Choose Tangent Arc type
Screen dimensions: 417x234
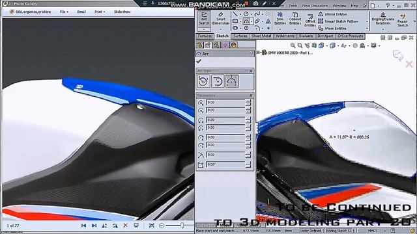click(218, 81)
